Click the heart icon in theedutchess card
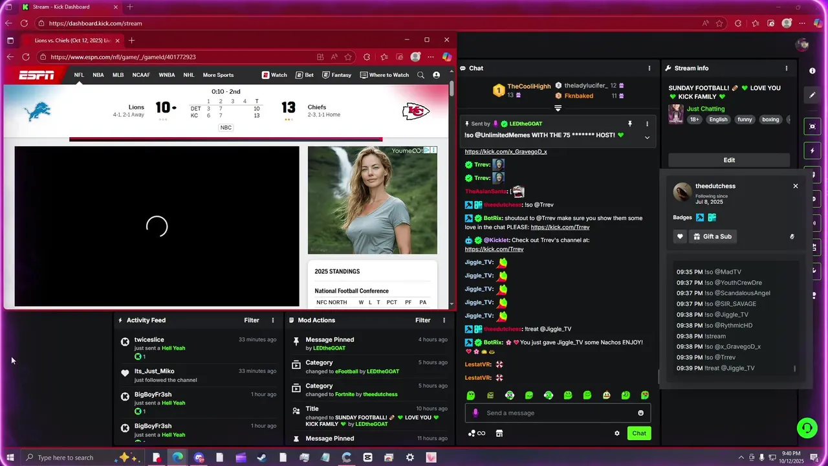 coord(680,237)
